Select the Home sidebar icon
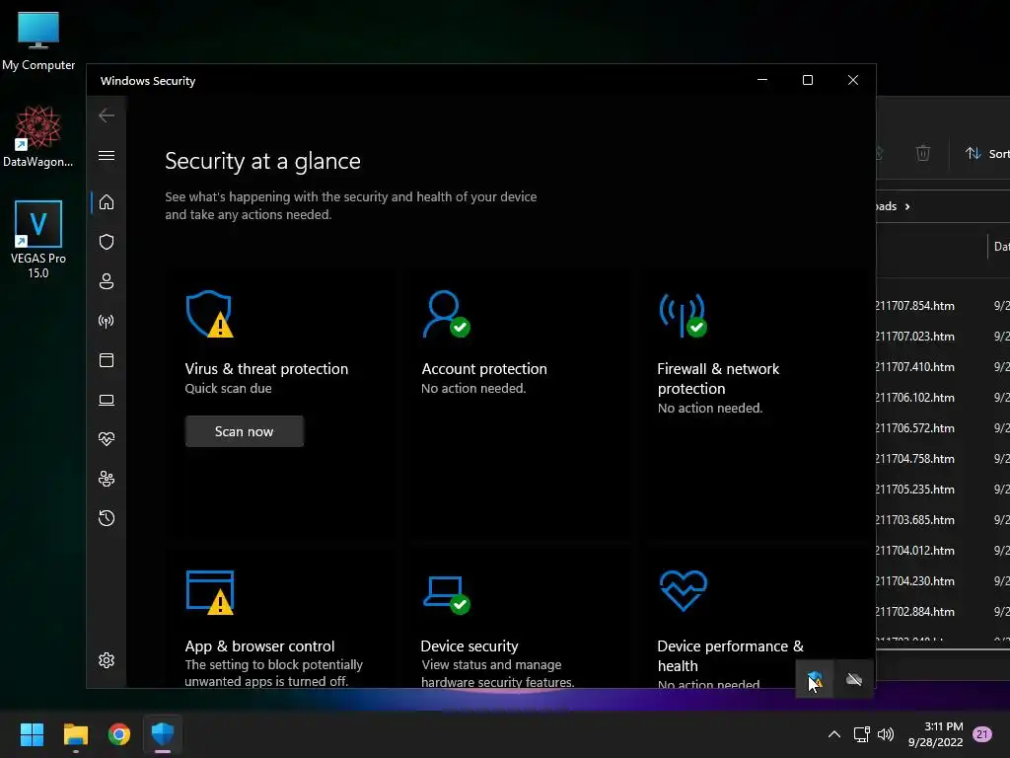Image resolution: width=1010 pixels, height=758 pixels. 107,202
